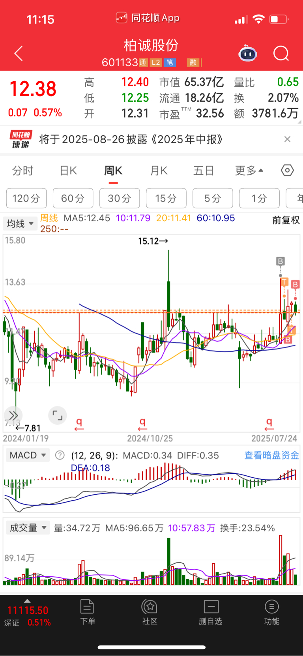Screen dimensions: 303x656
Task: Tap the 通 badge next to stock code
Action: [x=143, y=62]
